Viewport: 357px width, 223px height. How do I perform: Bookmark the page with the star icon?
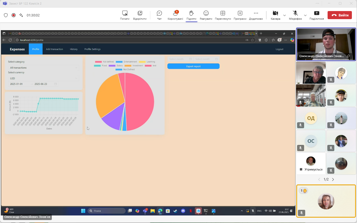[x=252, y=40]
